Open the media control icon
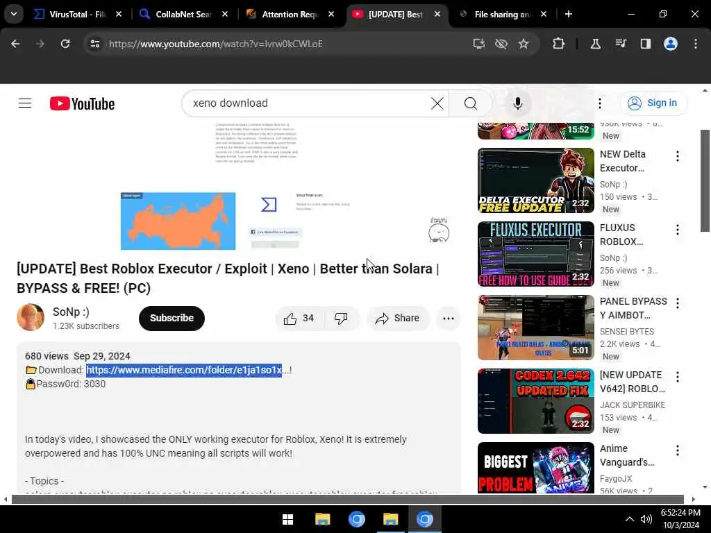 [x=621, y=44]
